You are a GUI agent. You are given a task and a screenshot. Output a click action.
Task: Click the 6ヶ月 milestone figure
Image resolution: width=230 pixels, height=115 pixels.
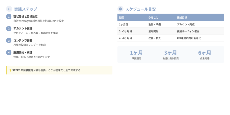pos(204,53)
